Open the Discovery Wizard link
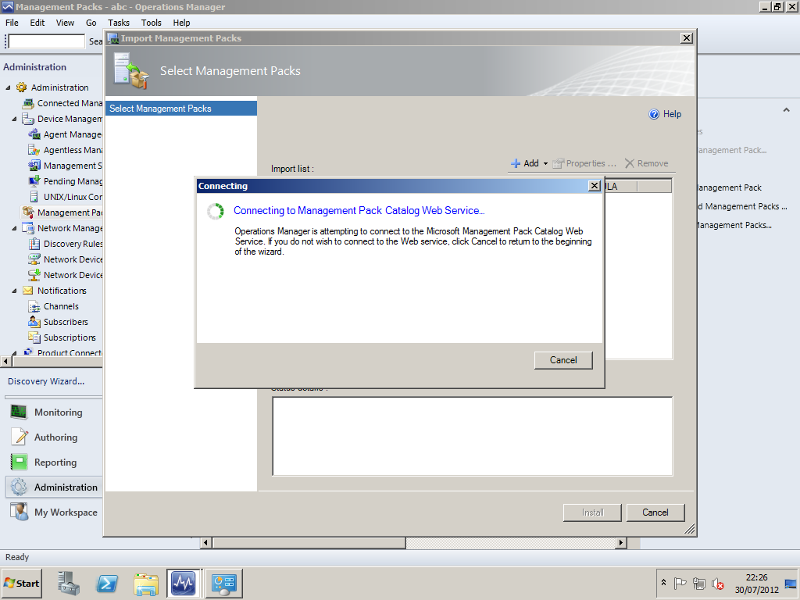 tap(46, 381)
